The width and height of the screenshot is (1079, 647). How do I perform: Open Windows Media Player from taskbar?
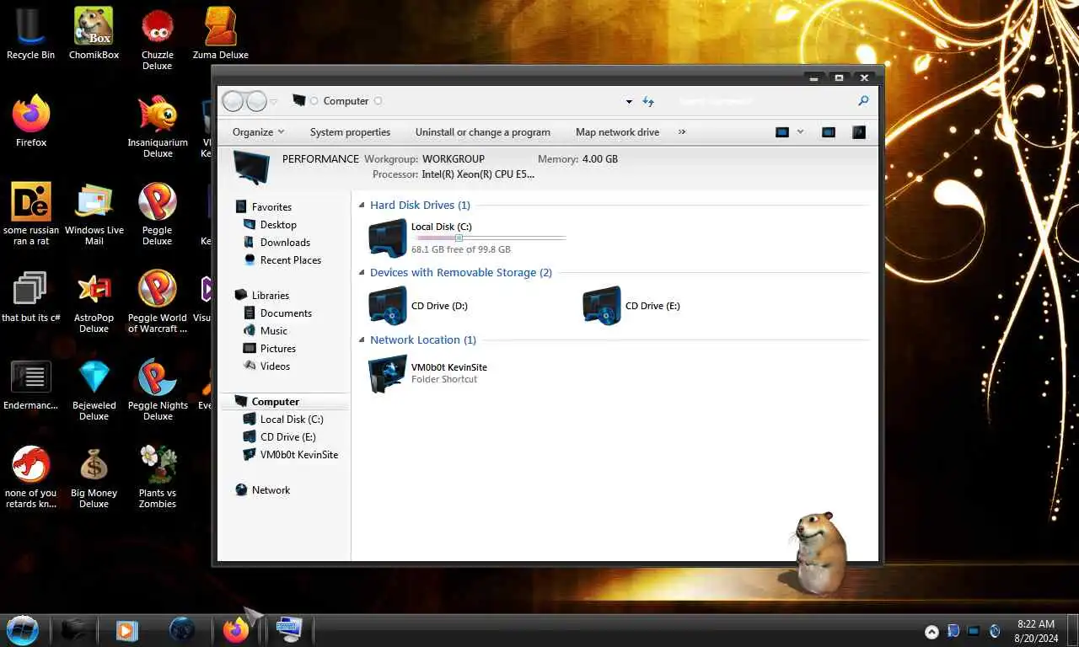[126, 630]
